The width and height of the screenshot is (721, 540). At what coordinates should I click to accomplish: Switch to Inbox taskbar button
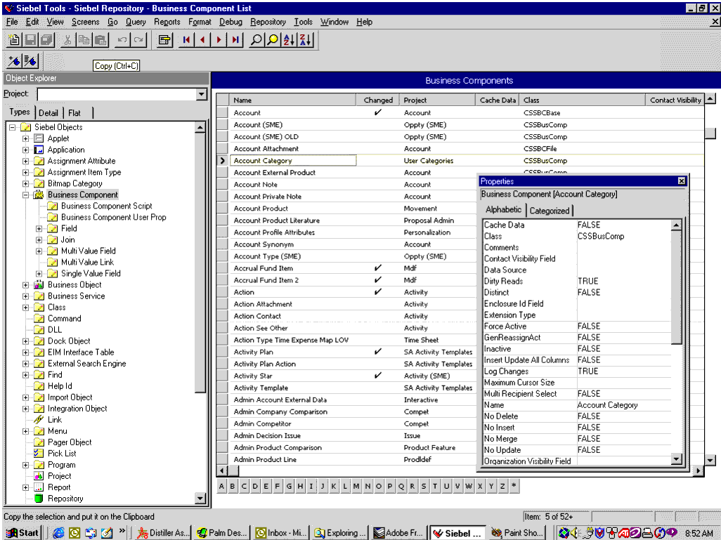click(x=281, y=533)
